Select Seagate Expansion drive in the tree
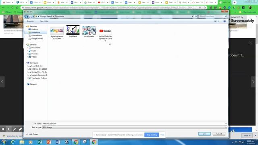Screen dimensions: 258x145 point(39,75)
